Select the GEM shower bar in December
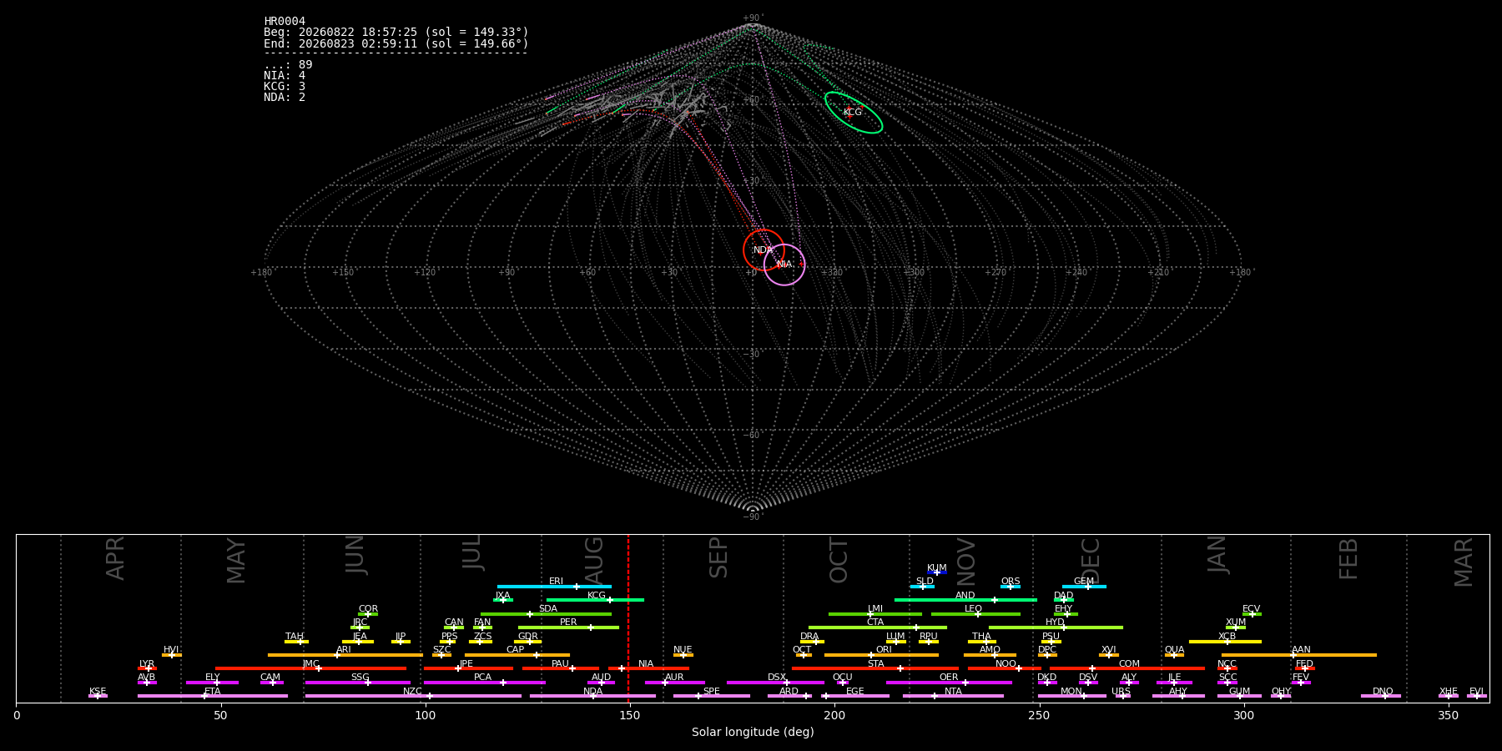This screenshot has height=751, width=1502. tap(1084, 587)
